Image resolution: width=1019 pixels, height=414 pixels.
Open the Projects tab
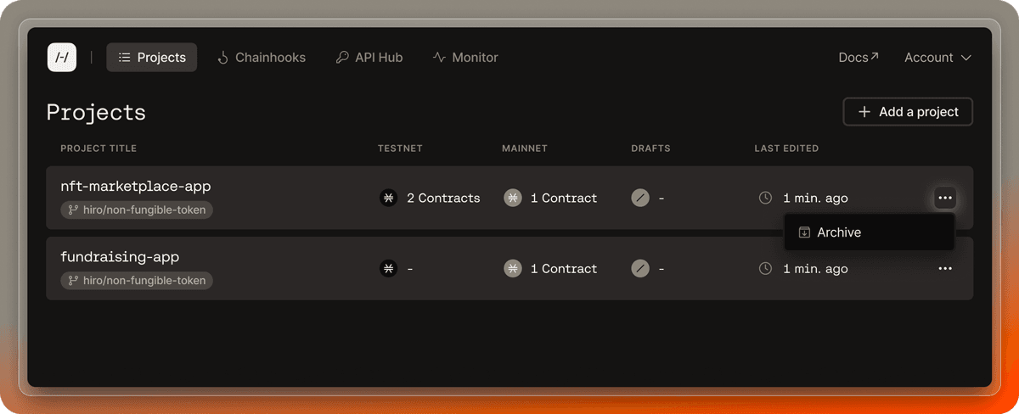152,58
